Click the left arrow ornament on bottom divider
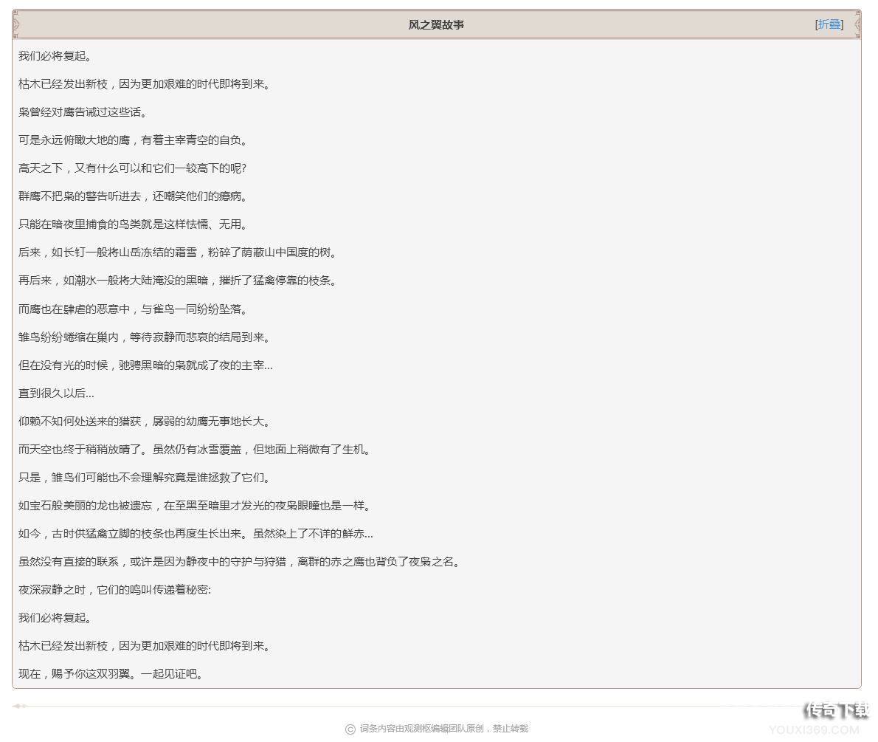Image resolution: width=878 pixels, height=742 pixels. tap(18, 706)
